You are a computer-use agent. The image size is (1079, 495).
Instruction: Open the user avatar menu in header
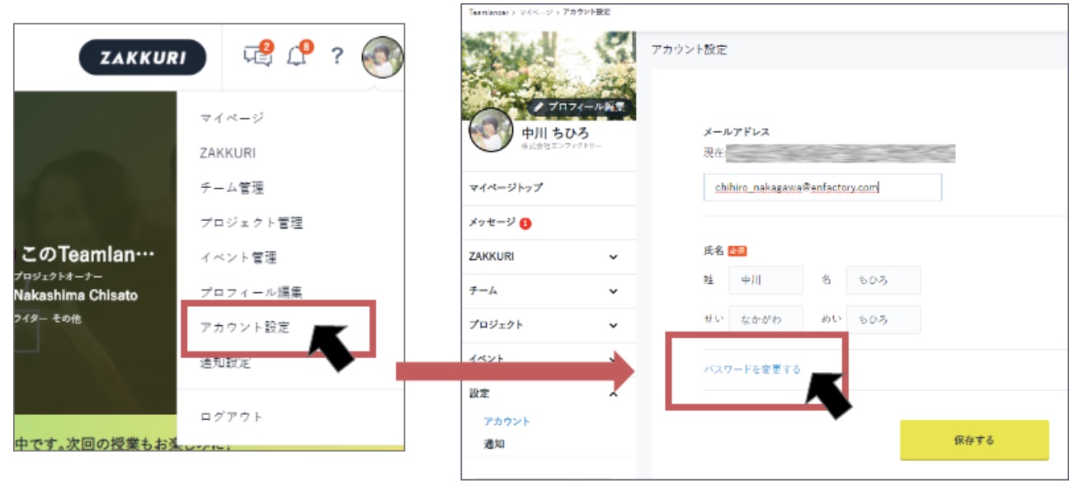382,57
